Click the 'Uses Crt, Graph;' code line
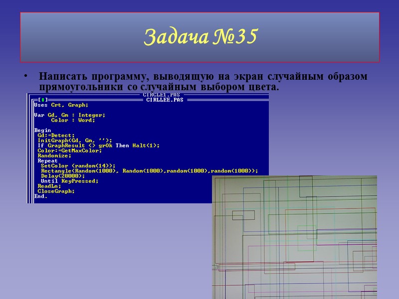This screenshot has width=399, height=299. point(61,105)
